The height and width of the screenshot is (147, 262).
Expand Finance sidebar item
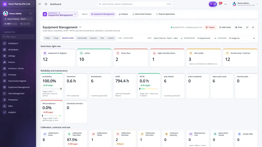(x=18, y=62)
